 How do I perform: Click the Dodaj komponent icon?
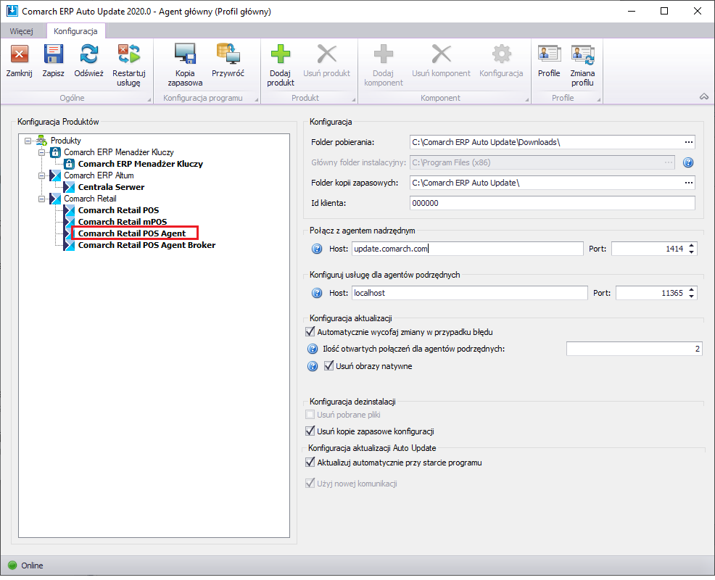(384, 54)
